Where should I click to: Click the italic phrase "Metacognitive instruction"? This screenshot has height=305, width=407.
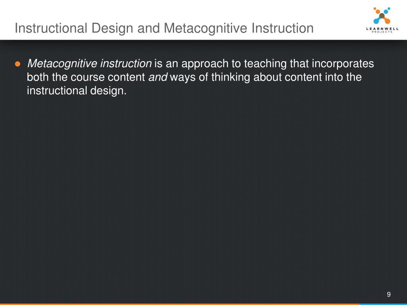(89, 64)
